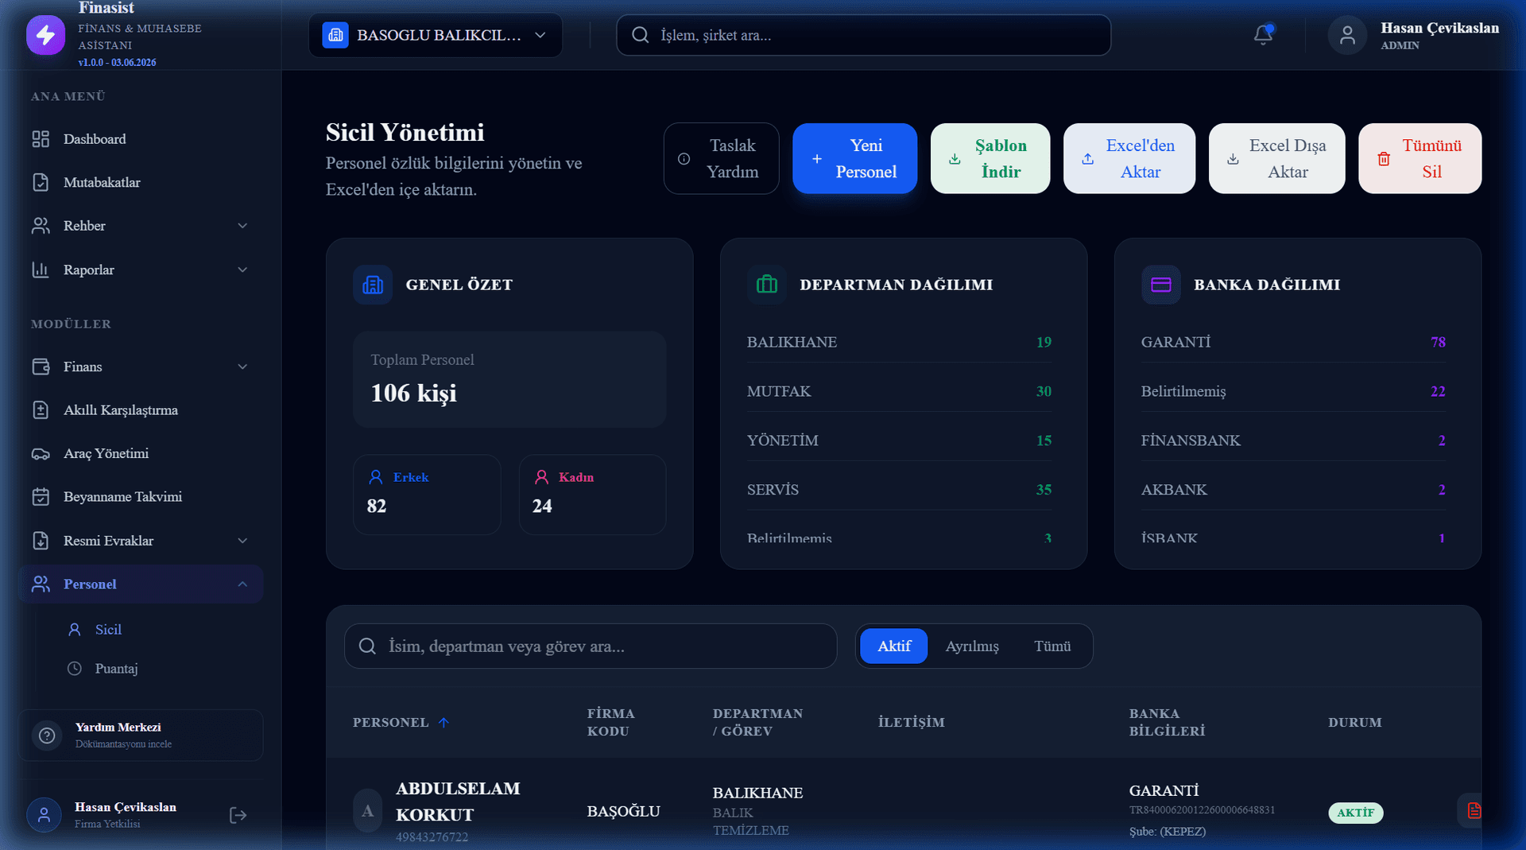Click the Genel Özet building icon
Viewport: 1526px width, 850px height.
tap(373, 285)
